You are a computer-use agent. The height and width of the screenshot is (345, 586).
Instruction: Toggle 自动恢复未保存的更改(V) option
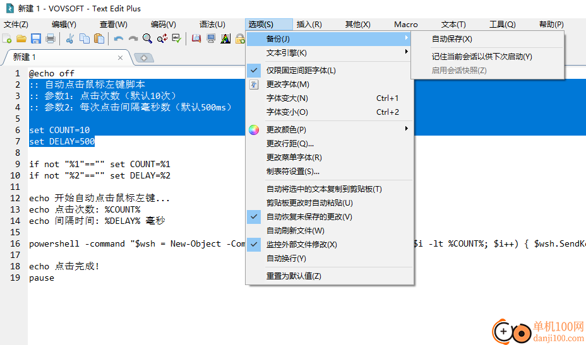pos(330,216)
